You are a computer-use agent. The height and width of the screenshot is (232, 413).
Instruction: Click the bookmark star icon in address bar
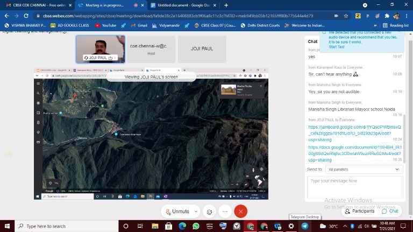(x=347, y=16)
